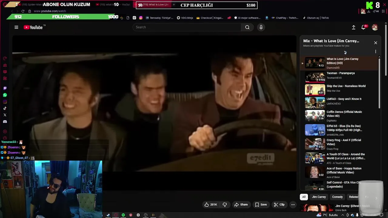Open Discord in the browser sidebar
The width and height of the screenshot is (388, 218).
(5, 122)
